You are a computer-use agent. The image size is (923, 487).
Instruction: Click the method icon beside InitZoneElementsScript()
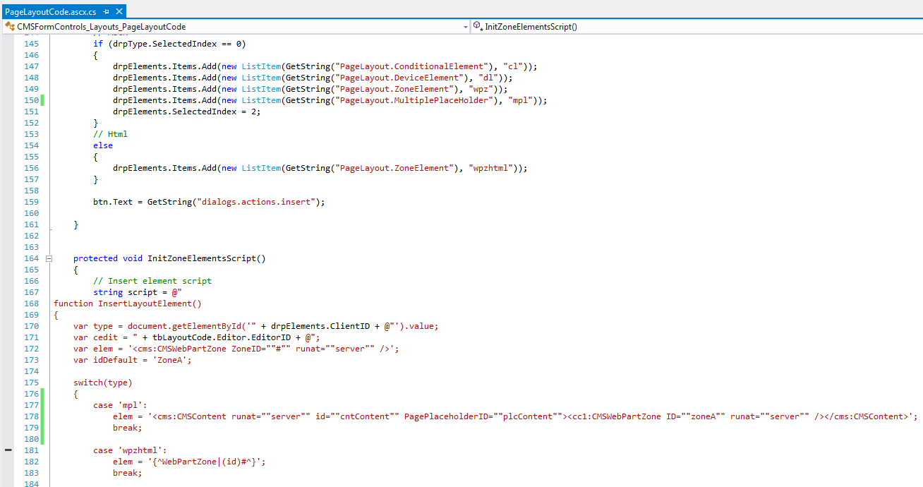click(x=478, y=27)
